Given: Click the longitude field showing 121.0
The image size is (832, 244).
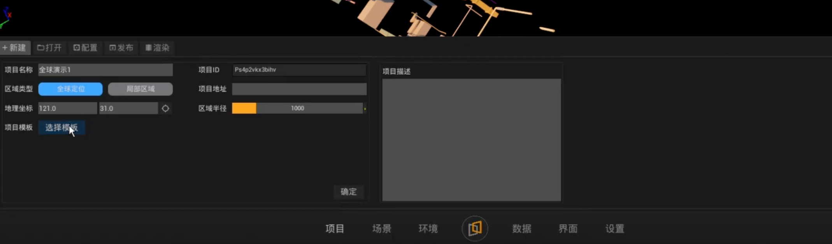Looking at the screenshot, I should [68, 108].
